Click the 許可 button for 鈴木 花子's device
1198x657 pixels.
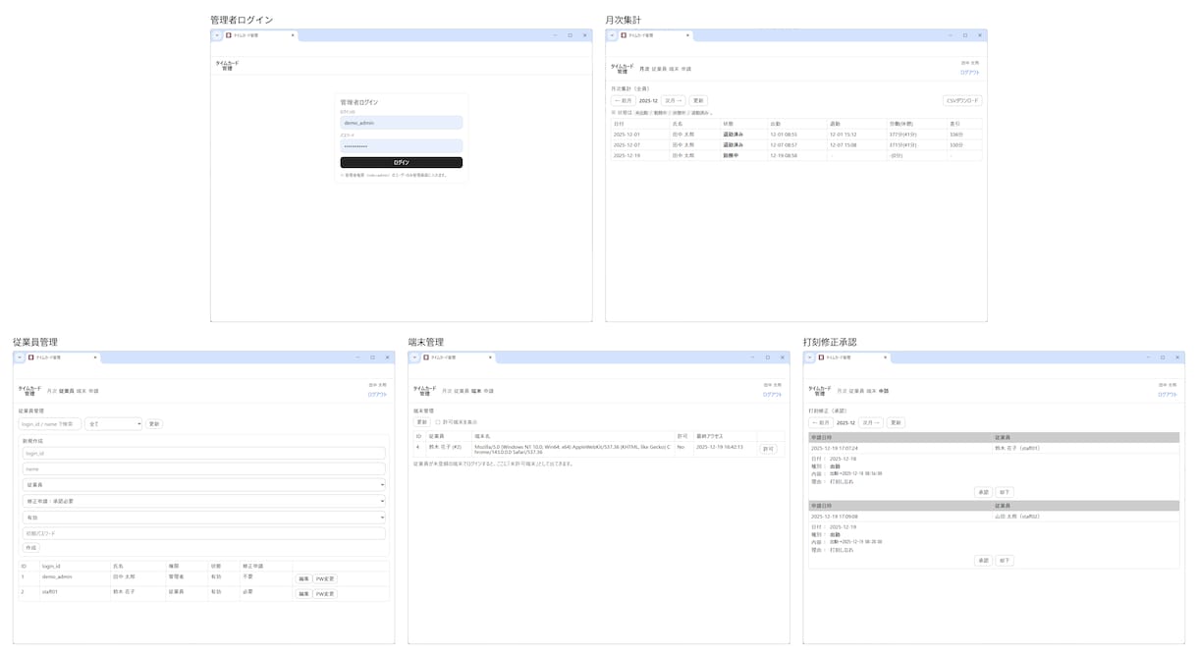click(768, 449)
